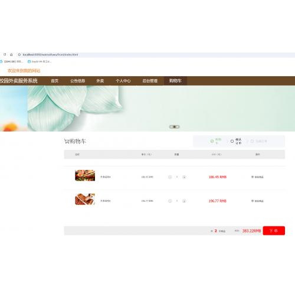Remove the second item with its trash icon
Viewport: 295px width, 295px height.
tap(253, 201)
